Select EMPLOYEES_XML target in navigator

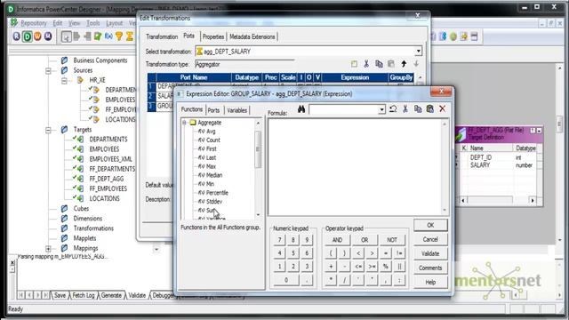110,159
